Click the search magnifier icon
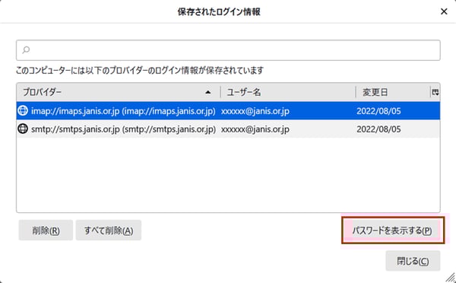456x283 pixels. coord(26,50)
